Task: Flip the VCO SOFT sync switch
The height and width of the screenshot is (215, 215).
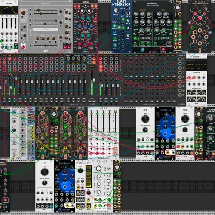Action: 187,140
